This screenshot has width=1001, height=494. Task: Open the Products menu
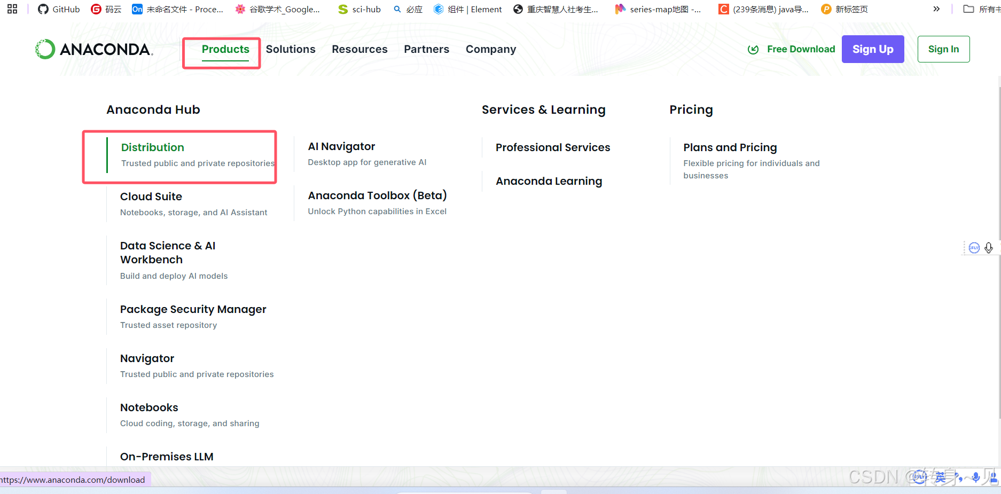pos(225,49)
